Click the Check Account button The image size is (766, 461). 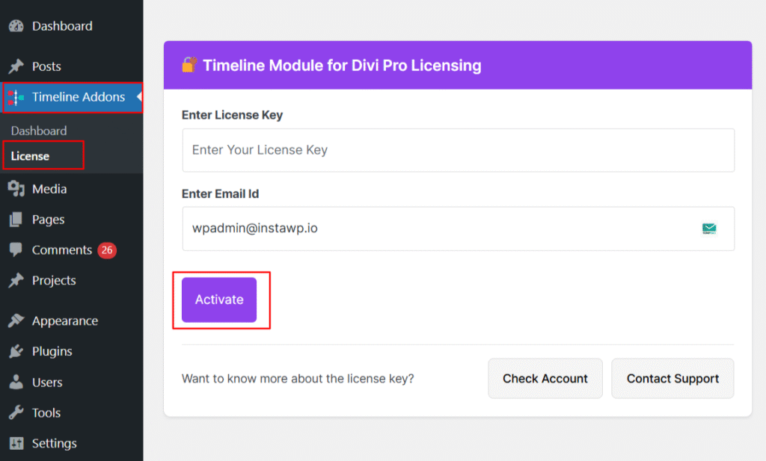545,378
